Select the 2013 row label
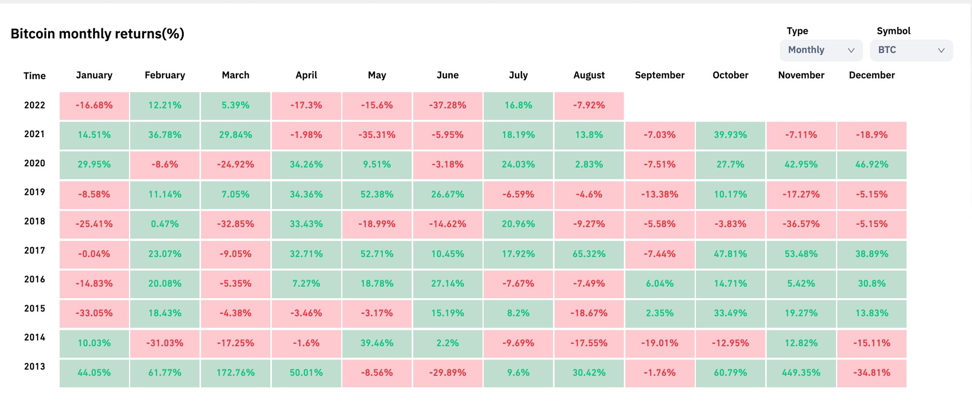 (34, 366)
